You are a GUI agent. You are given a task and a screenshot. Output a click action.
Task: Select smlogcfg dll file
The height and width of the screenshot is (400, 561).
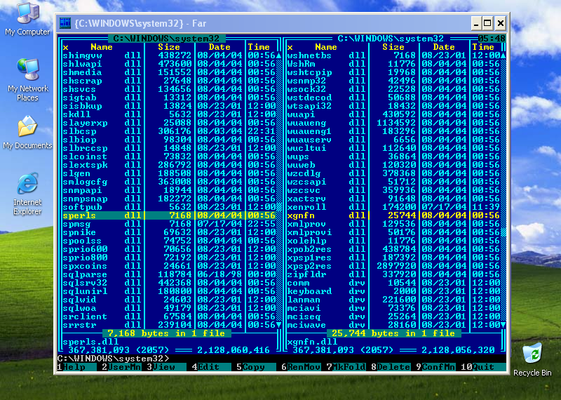coord(169,182)
